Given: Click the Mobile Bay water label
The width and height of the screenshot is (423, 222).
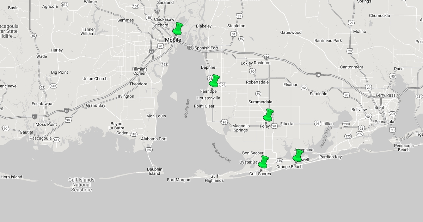Looking at the screenshot, I should 186,108.
